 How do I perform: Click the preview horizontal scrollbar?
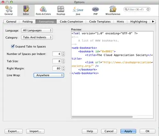click(102, 117)
